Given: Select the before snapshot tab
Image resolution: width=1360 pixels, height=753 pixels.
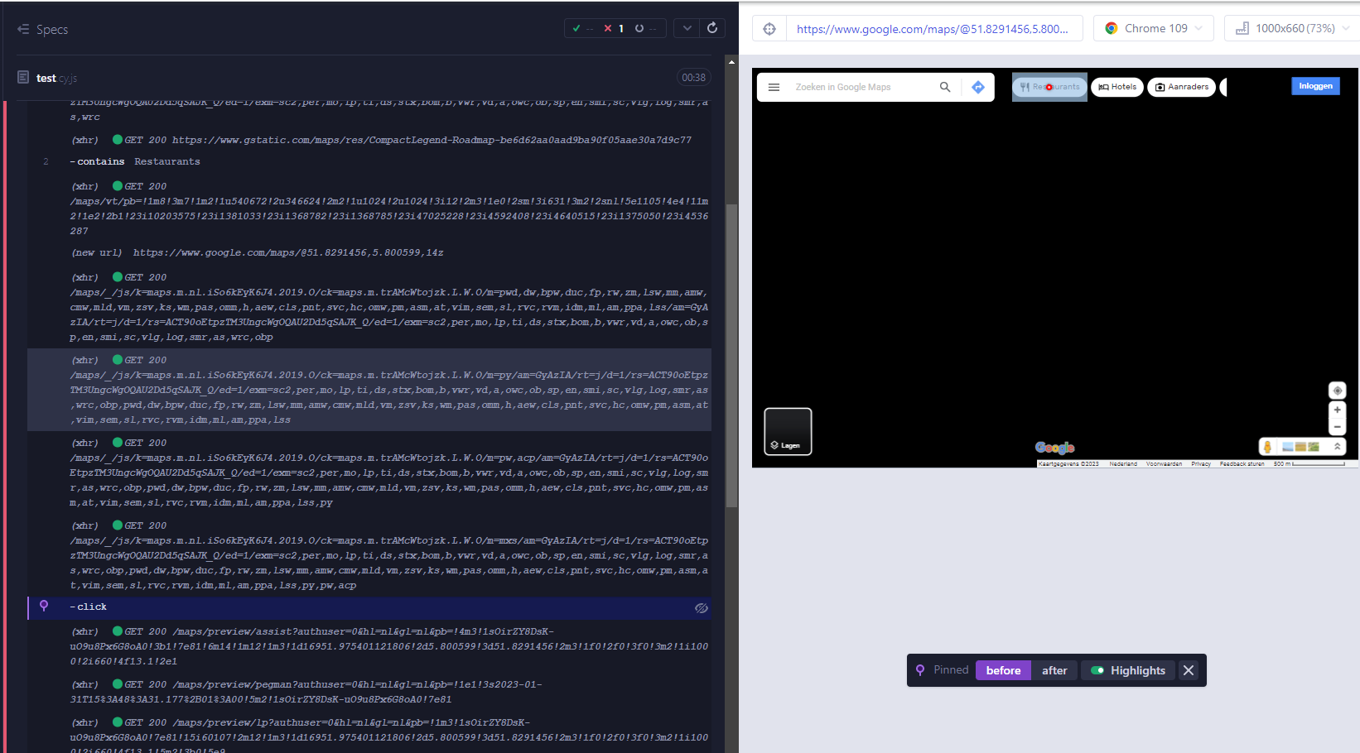Looking at the screenshot, I should click(1002, 669).
